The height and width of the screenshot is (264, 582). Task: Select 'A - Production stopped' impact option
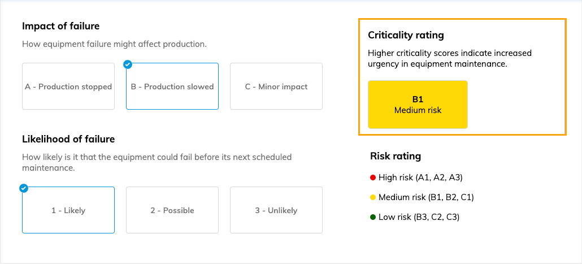point(68,86)
